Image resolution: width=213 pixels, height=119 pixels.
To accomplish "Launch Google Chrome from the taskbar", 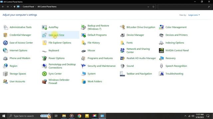I will coord(79,116).
